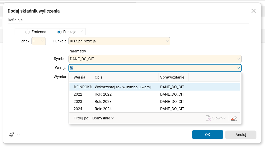Open the gear settings menu

(x=12, y=135)
